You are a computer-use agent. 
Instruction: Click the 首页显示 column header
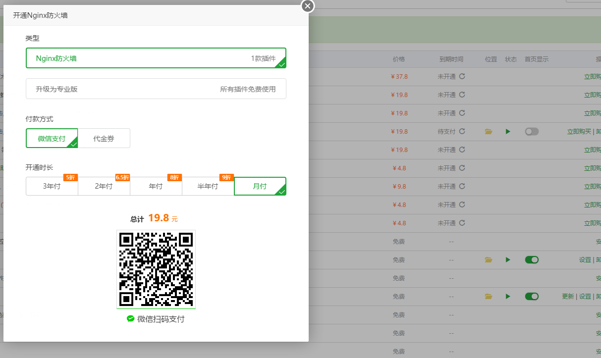537,59
